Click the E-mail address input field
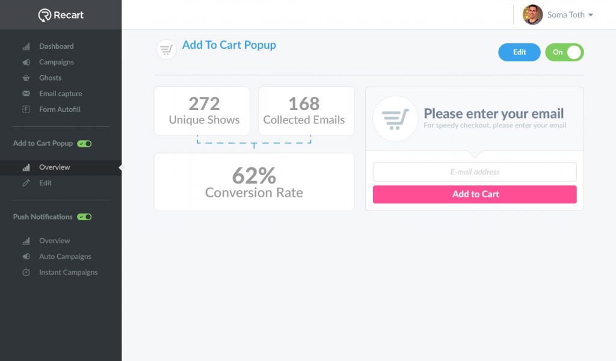The width and height of the screenshot is (616, 361). click(x=475, y=171)
